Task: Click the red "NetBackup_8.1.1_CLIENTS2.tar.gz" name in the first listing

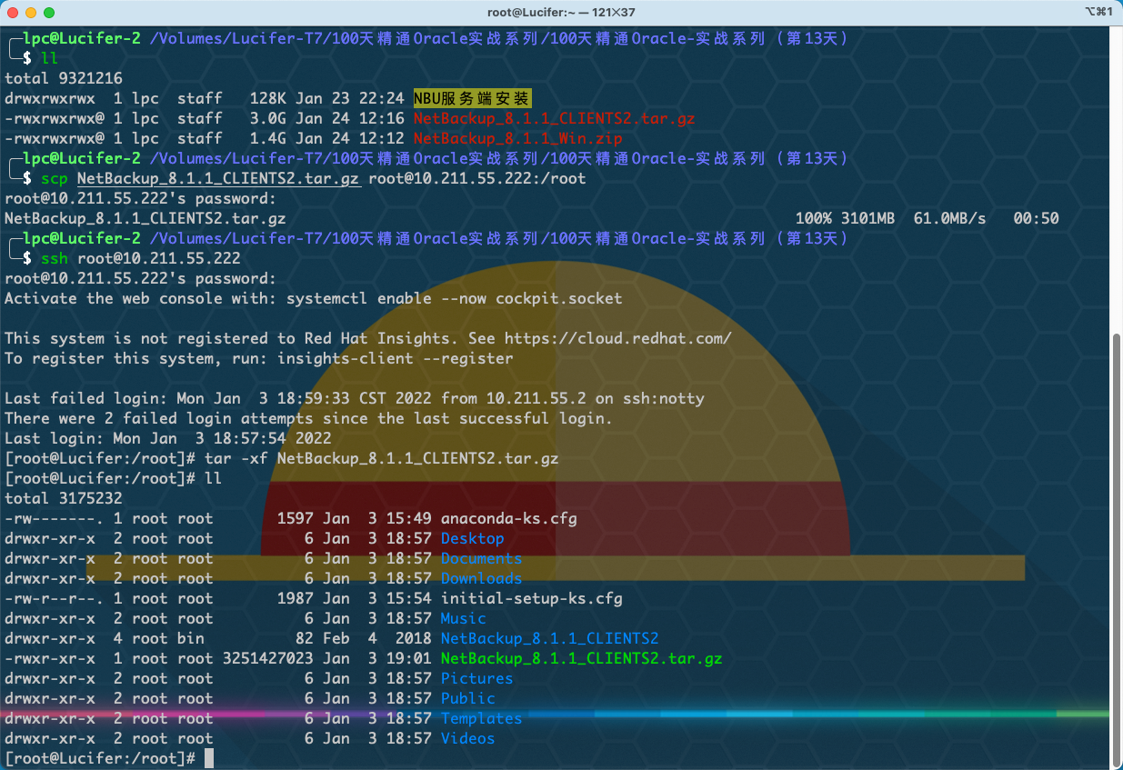Action: point(554,118)
